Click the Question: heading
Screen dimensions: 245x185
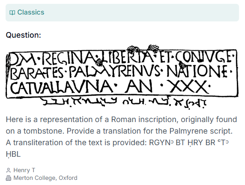[x=24, y=35]
